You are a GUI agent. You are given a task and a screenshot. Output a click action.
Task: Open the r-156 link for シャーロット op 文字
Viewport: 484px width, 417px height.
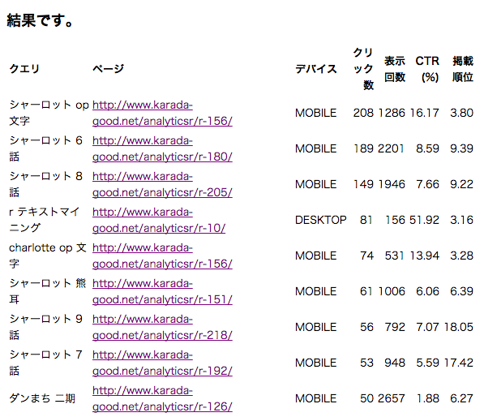tap(162, 113)
